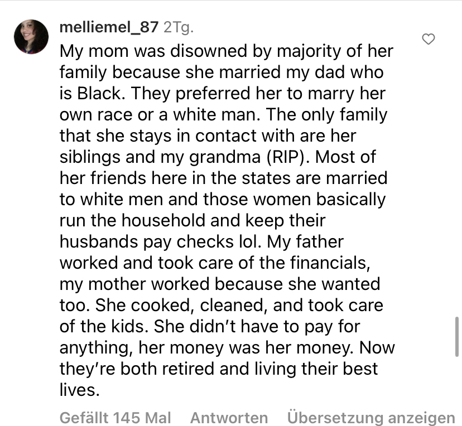Like the comment with the heart icon
Image resolution: width=462 pixels, height=426 pixels.
(428, 39)
